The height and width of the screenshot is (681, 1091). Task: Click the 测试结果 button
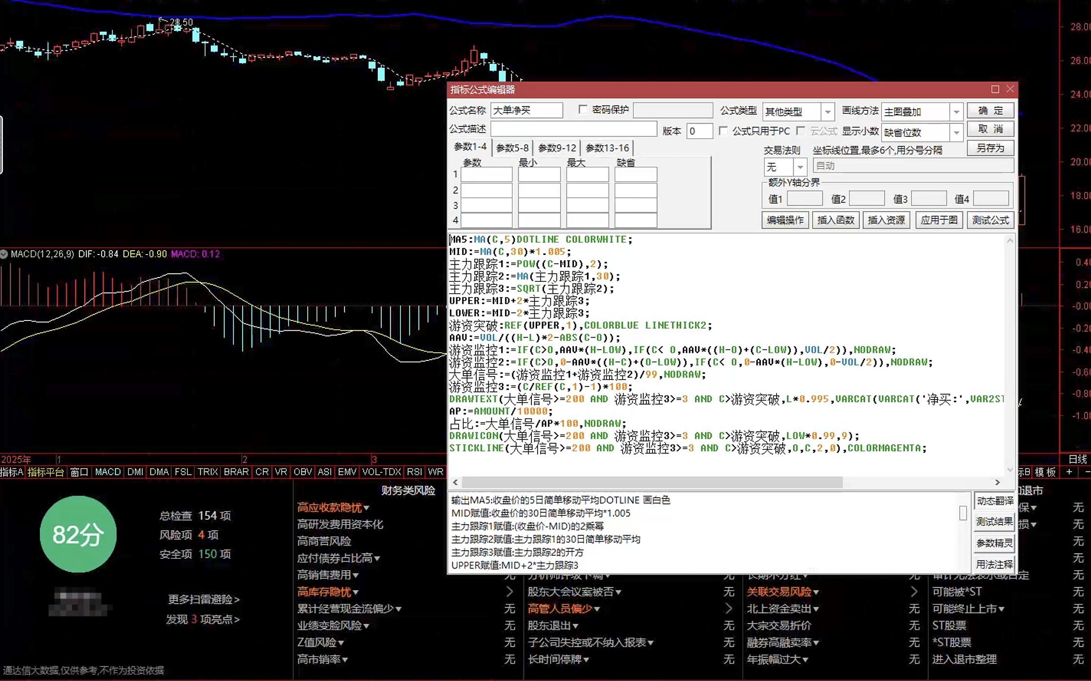[995, 522]
